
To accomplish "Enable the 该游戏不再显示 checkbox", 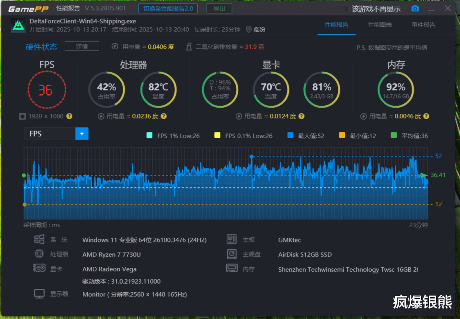I will tap(346, 9).
